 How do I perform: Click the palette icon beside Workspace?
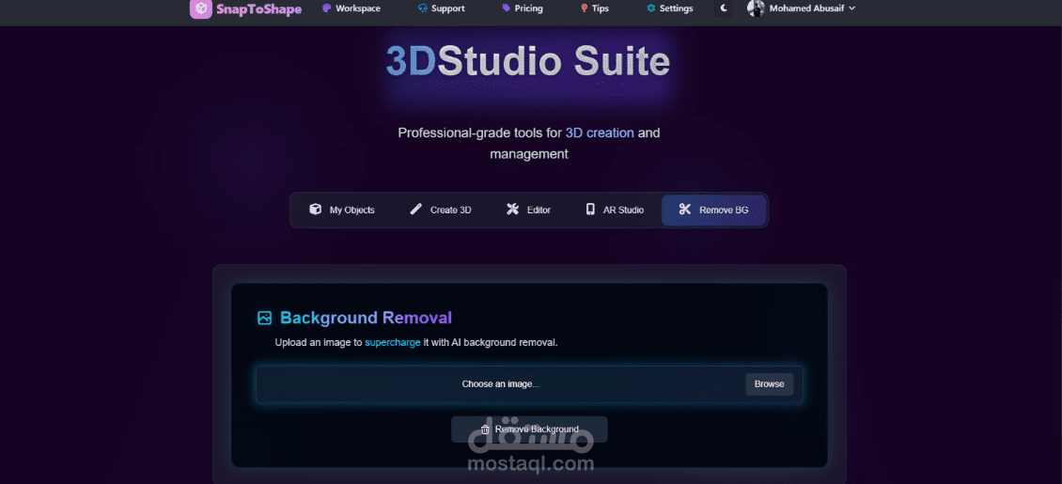(x=326, y=8)
